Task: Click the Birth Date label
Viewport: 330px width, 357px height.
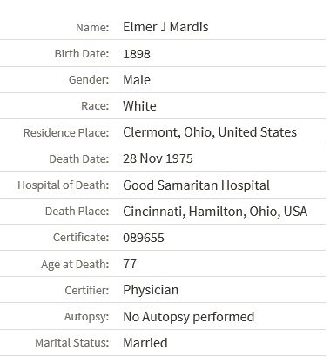Action: (x=82, y=54)
